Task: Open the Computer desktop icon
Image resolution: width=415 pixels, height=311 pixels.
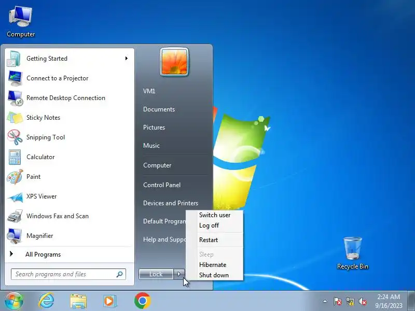Action: click(x=21, y=22)
